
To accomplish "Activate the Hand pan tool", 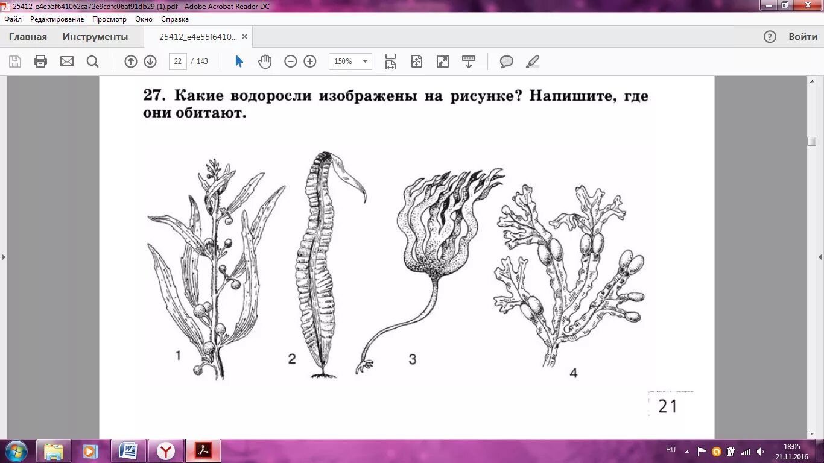I will (x=265, y=61).
